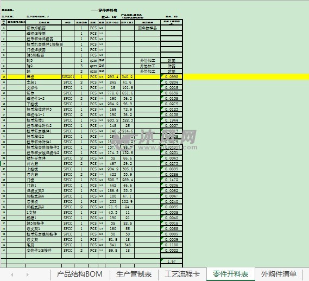The image size is (309, 281).
Task: Click the weight cell 0.6632
Action: 172,93
